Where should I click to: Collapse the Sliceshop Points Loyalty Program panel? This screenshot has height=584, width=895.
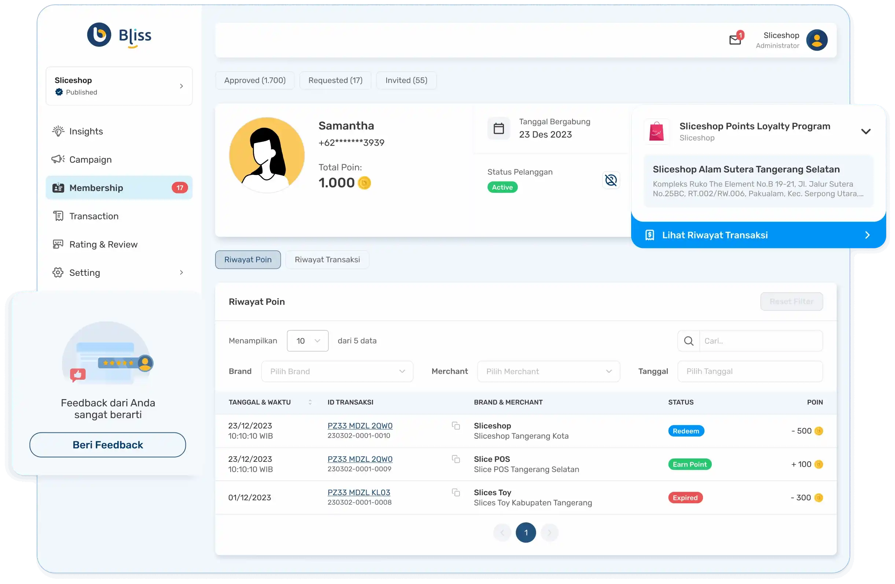tap(866, 131)
